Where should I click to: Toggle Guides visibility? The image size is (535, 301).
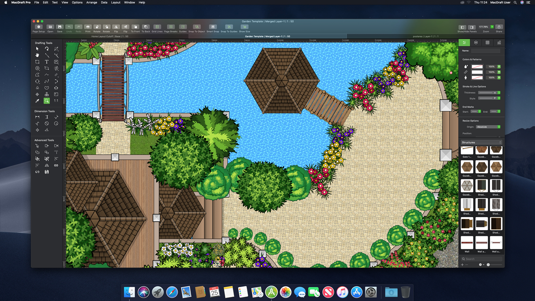click(x=183, y=29)
